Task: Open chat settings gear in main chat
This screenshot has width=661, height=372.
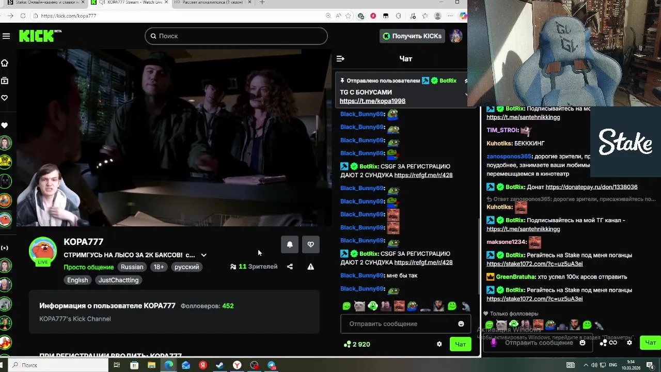Action: click(439, 344)
